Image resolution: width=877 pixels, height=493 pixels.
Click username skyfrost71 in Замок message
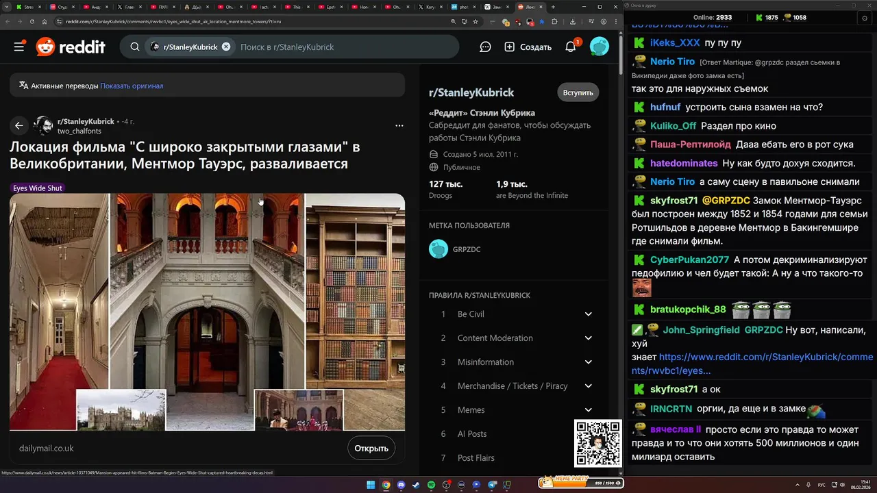[674, 201]
